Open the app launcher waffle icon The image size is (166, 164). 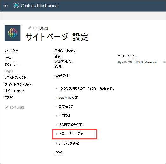tap(6, 5)
